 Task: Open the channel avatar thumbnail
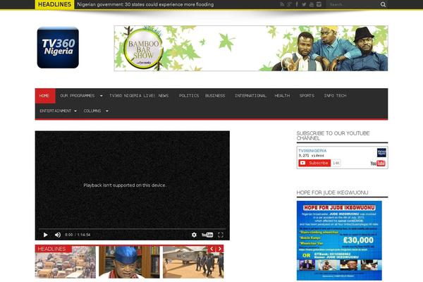point(381,152)
